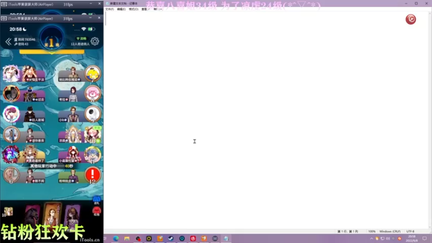
Task: Open Windows notification center
Action: [424, 239]
